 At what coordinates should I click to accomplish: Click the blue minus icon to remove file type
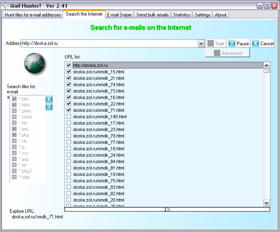tap(49, 107)
